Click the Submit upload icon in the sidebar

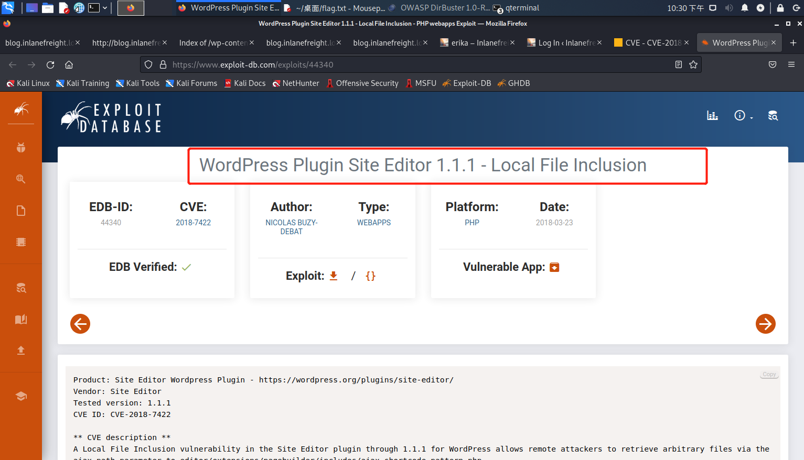coord(21,350)
